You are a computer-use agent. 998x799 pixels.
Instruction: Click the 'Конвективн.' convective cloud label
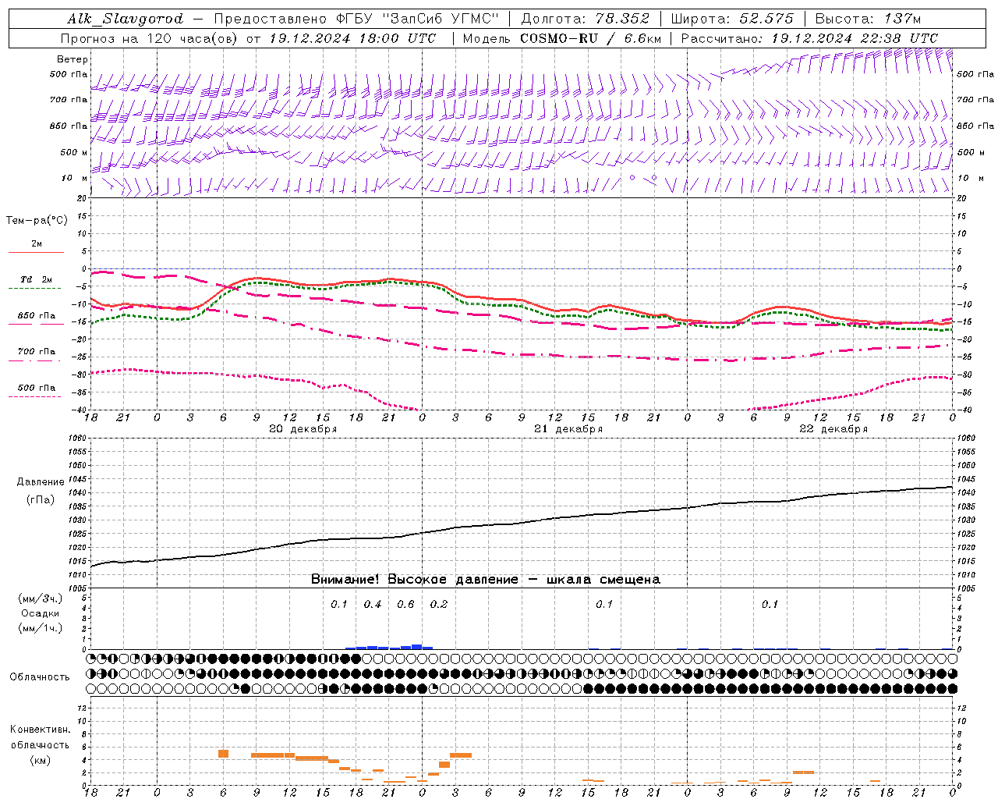(x=40, y=730)
